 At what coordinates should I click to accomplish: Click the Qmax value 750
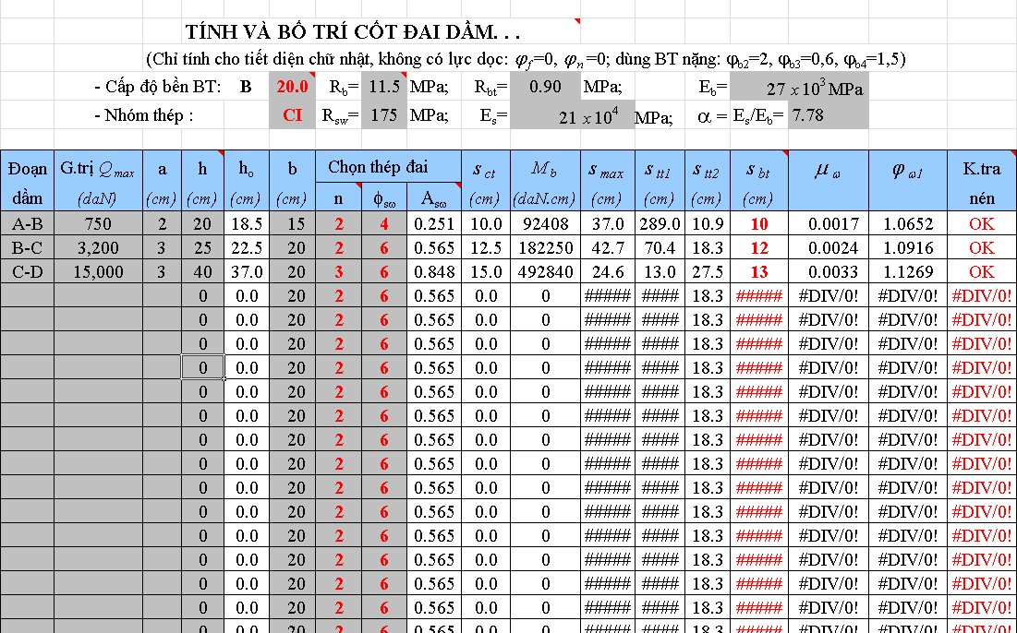pyautogui.click(x=98, y=223)
